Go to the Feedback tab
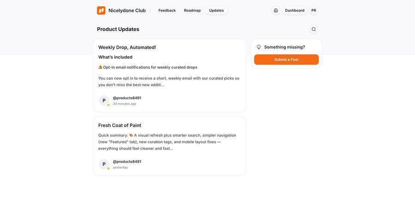The height and width of the screenshot is (223, 415). (x=167, y=11)
